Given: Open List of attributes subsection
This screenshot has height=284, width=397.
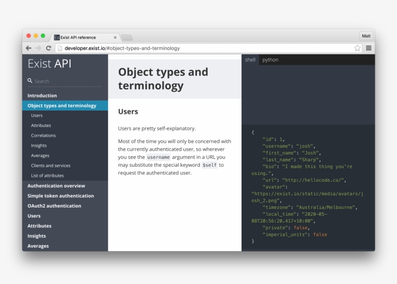Looking at the screenshot, I should point(65,175).
